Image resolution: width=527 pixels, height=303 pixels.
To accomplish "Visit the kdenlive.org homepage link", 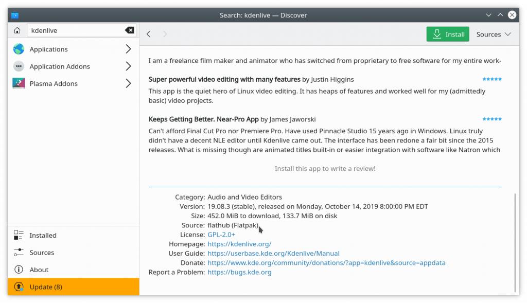I will click(239, 244).
